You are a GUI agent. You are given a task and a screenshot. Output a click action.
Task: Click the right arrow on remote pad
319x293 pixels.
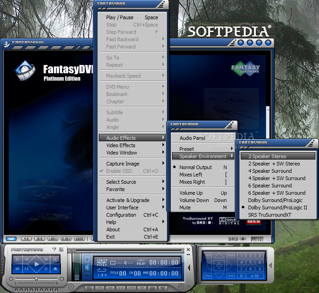[229, 266]
